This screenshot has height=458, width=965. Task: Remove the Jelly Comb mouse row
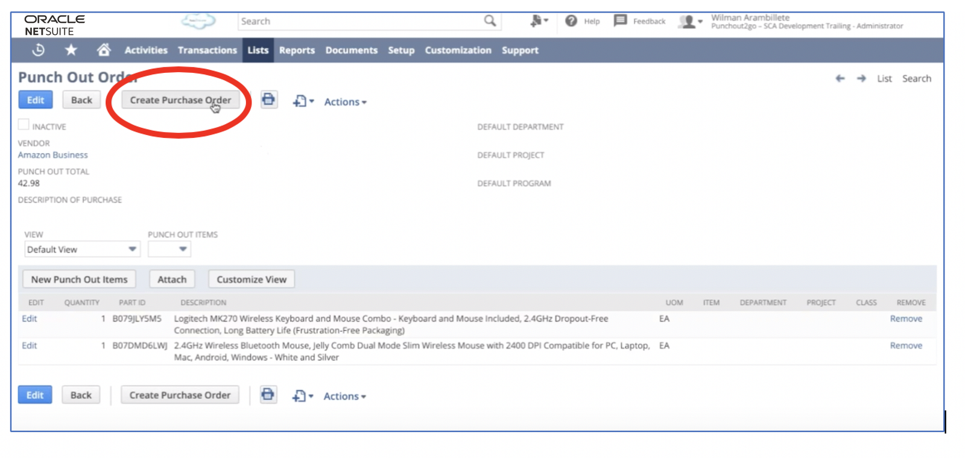pyautogui.click(x=906, y=345)
